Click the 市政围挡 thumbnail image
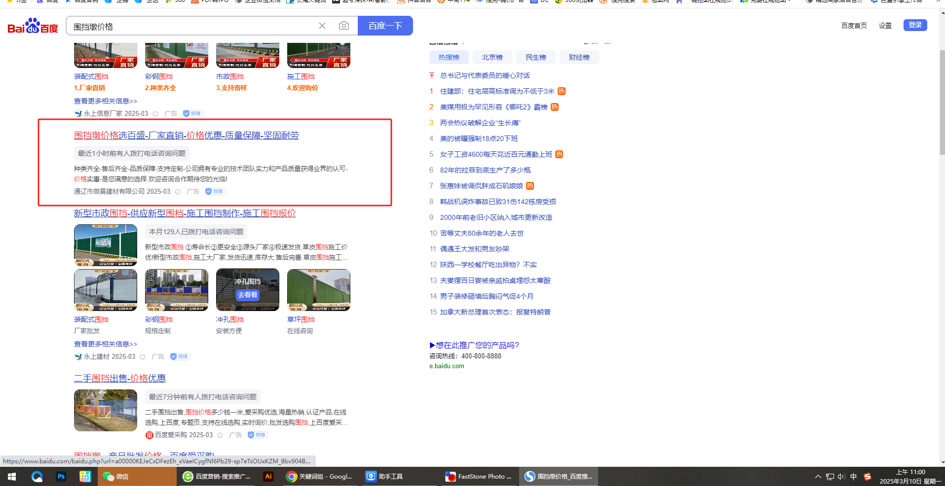The height and width of the screenshot is (486, 945). coord(248,55)
